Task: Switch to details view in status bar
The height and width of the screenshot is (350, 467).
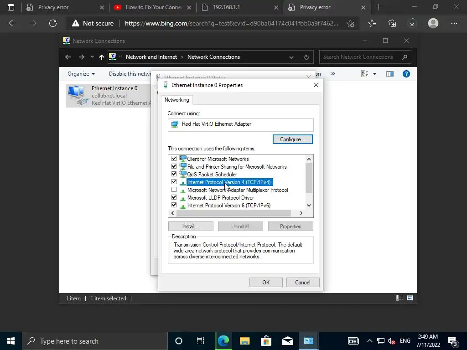Action: point(400,298)
